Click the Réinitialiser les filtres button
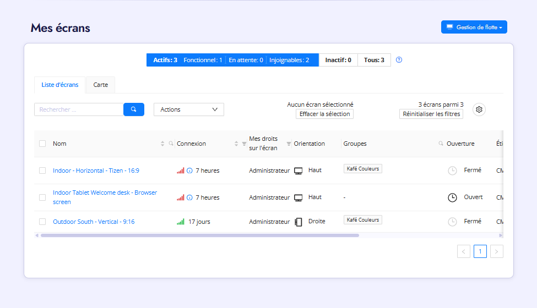Screen dimensions: 537x308 tap(431, 114)
